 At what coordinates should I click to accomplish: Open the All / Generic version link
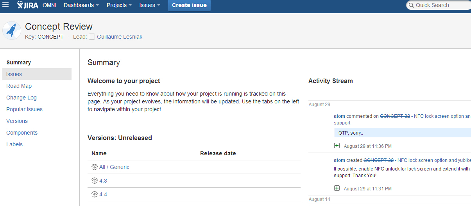pos(114,167)
